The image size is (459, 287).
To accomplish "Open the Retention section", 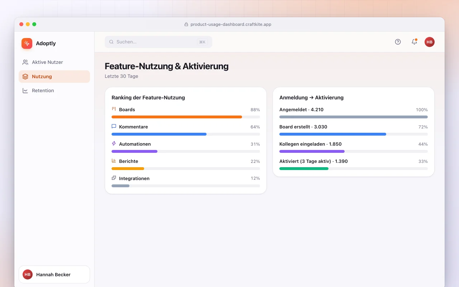I will [54, 90].
